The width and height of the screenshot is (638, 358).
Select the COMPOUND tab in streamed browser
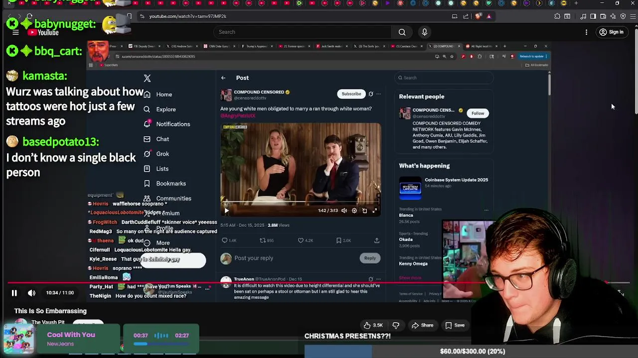pyautogui.click(x=444, y=46)
